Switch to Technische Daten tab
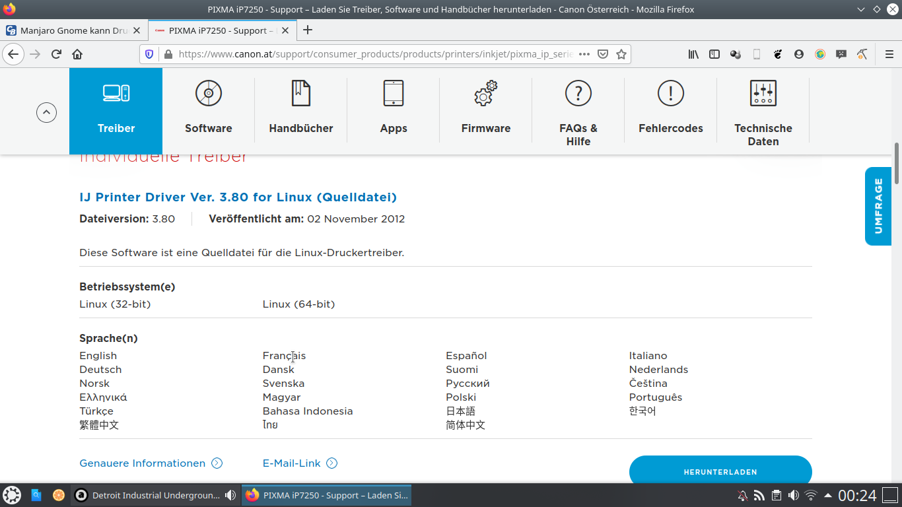This screenshot has width=902, height=507. pos(763,111)
